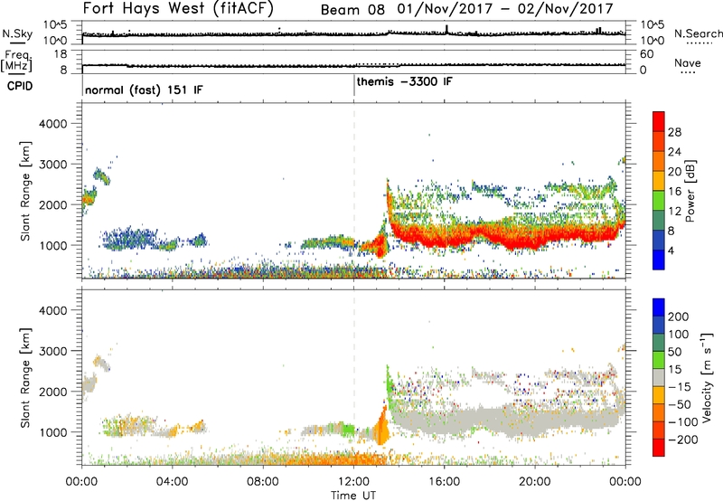Image resolution: width=723 pixels, height=501 pixels.
Task: Click the 'N.Search' legend label
Action: (698, 33)
